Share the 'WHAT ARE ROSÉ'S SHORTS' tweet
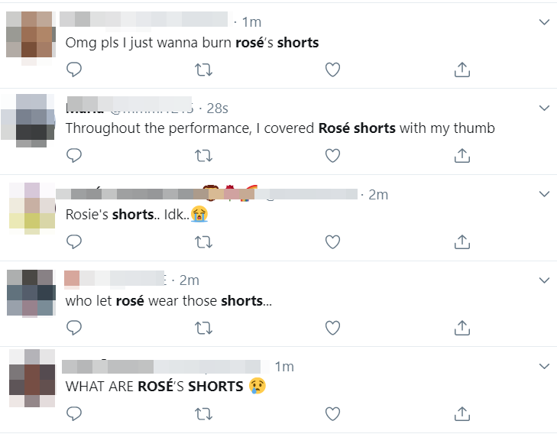 click(461, 414)
